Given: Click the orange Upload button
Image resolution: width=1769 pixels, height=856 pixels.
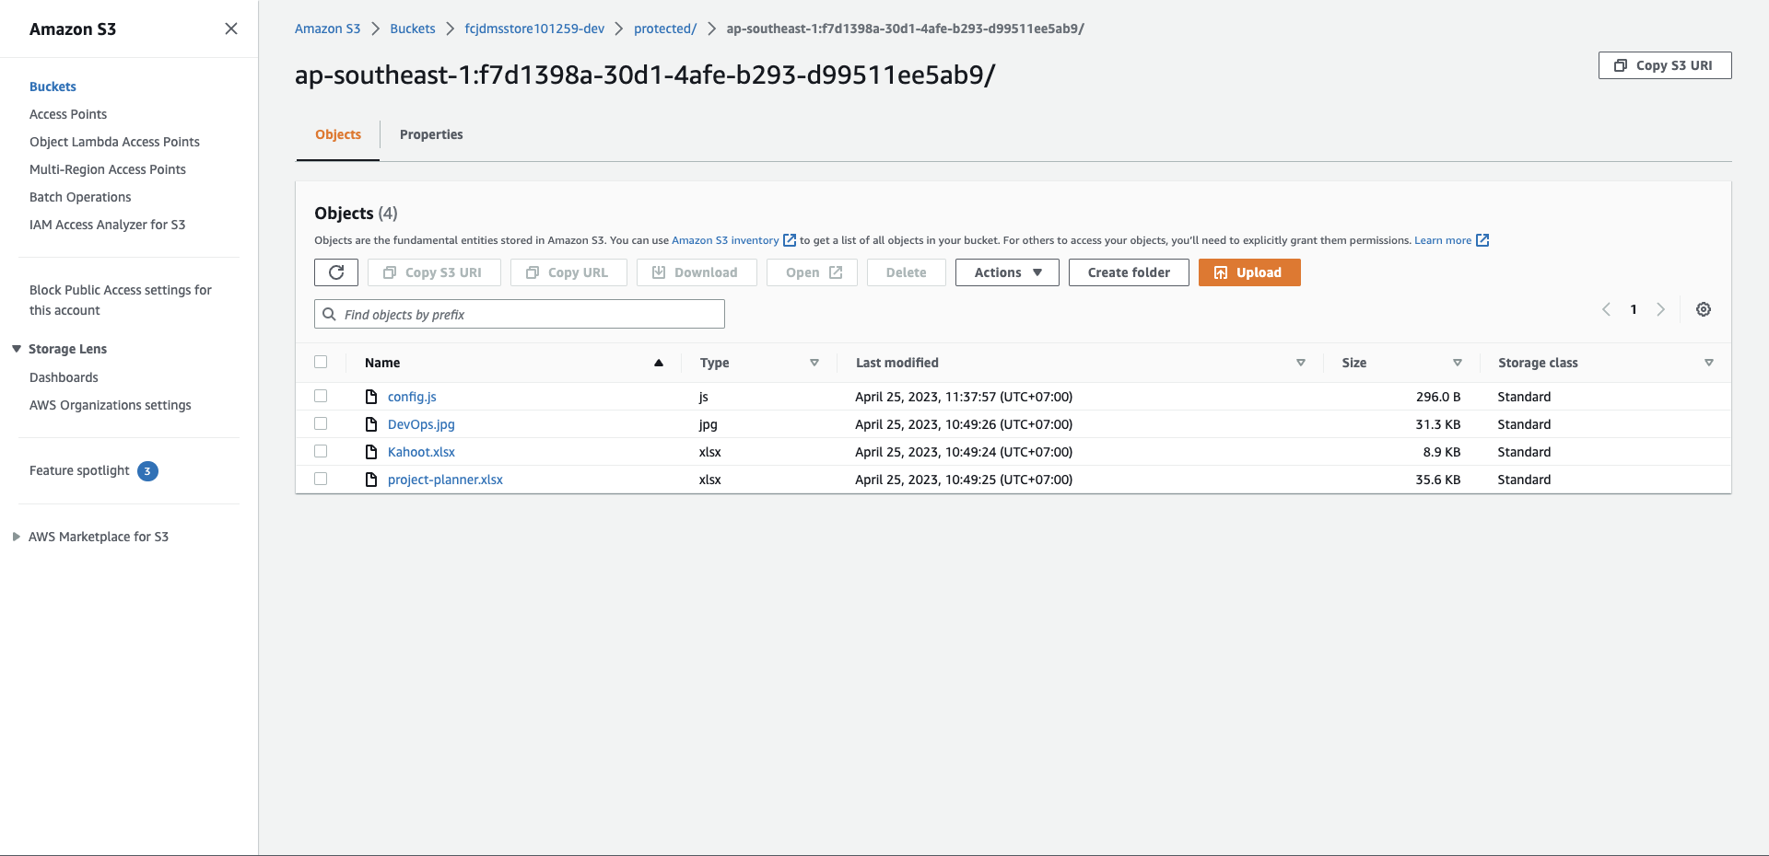Looking at the screenshot, I should pyautogui.click(x=1249, y=272).
